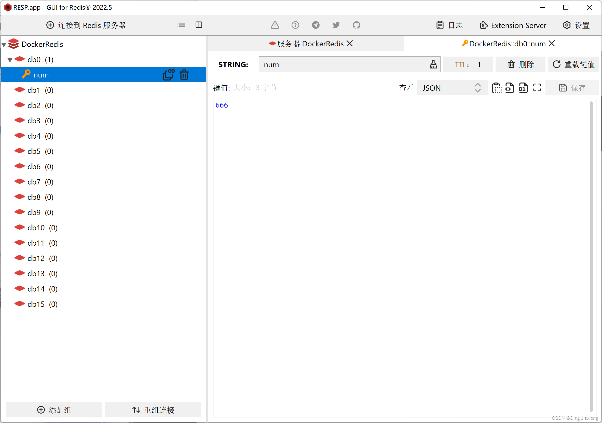Open the help question mark icon

[x=295, y=25]
